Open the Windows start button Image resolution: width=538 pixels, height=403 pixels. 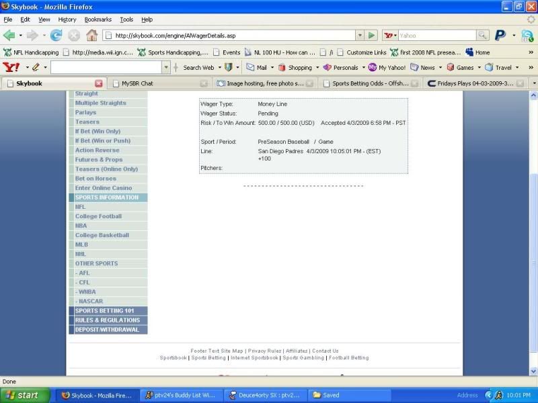25,395
